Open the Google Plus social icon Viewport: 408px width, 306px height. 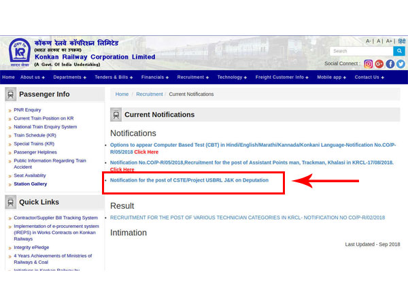click(x=379, y=64)
